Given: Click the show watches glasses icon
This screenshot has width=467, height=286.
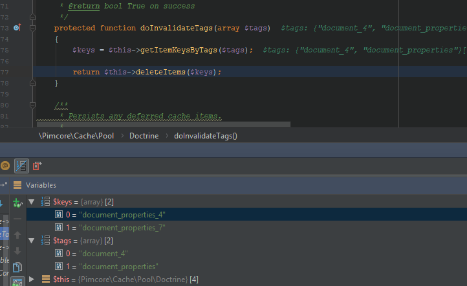Looking at the screenshot, I should click(17, 282).
